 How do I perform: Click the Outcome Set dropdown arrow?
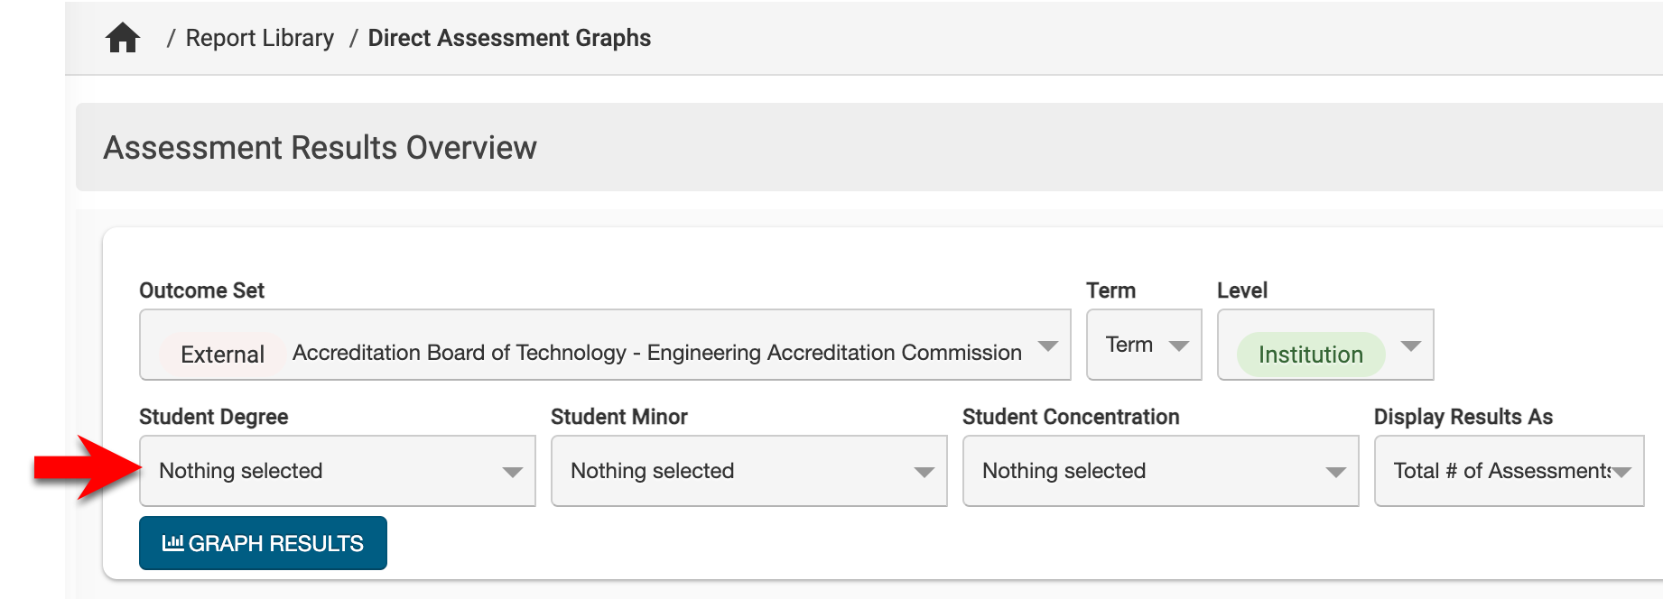(1047, 346)
